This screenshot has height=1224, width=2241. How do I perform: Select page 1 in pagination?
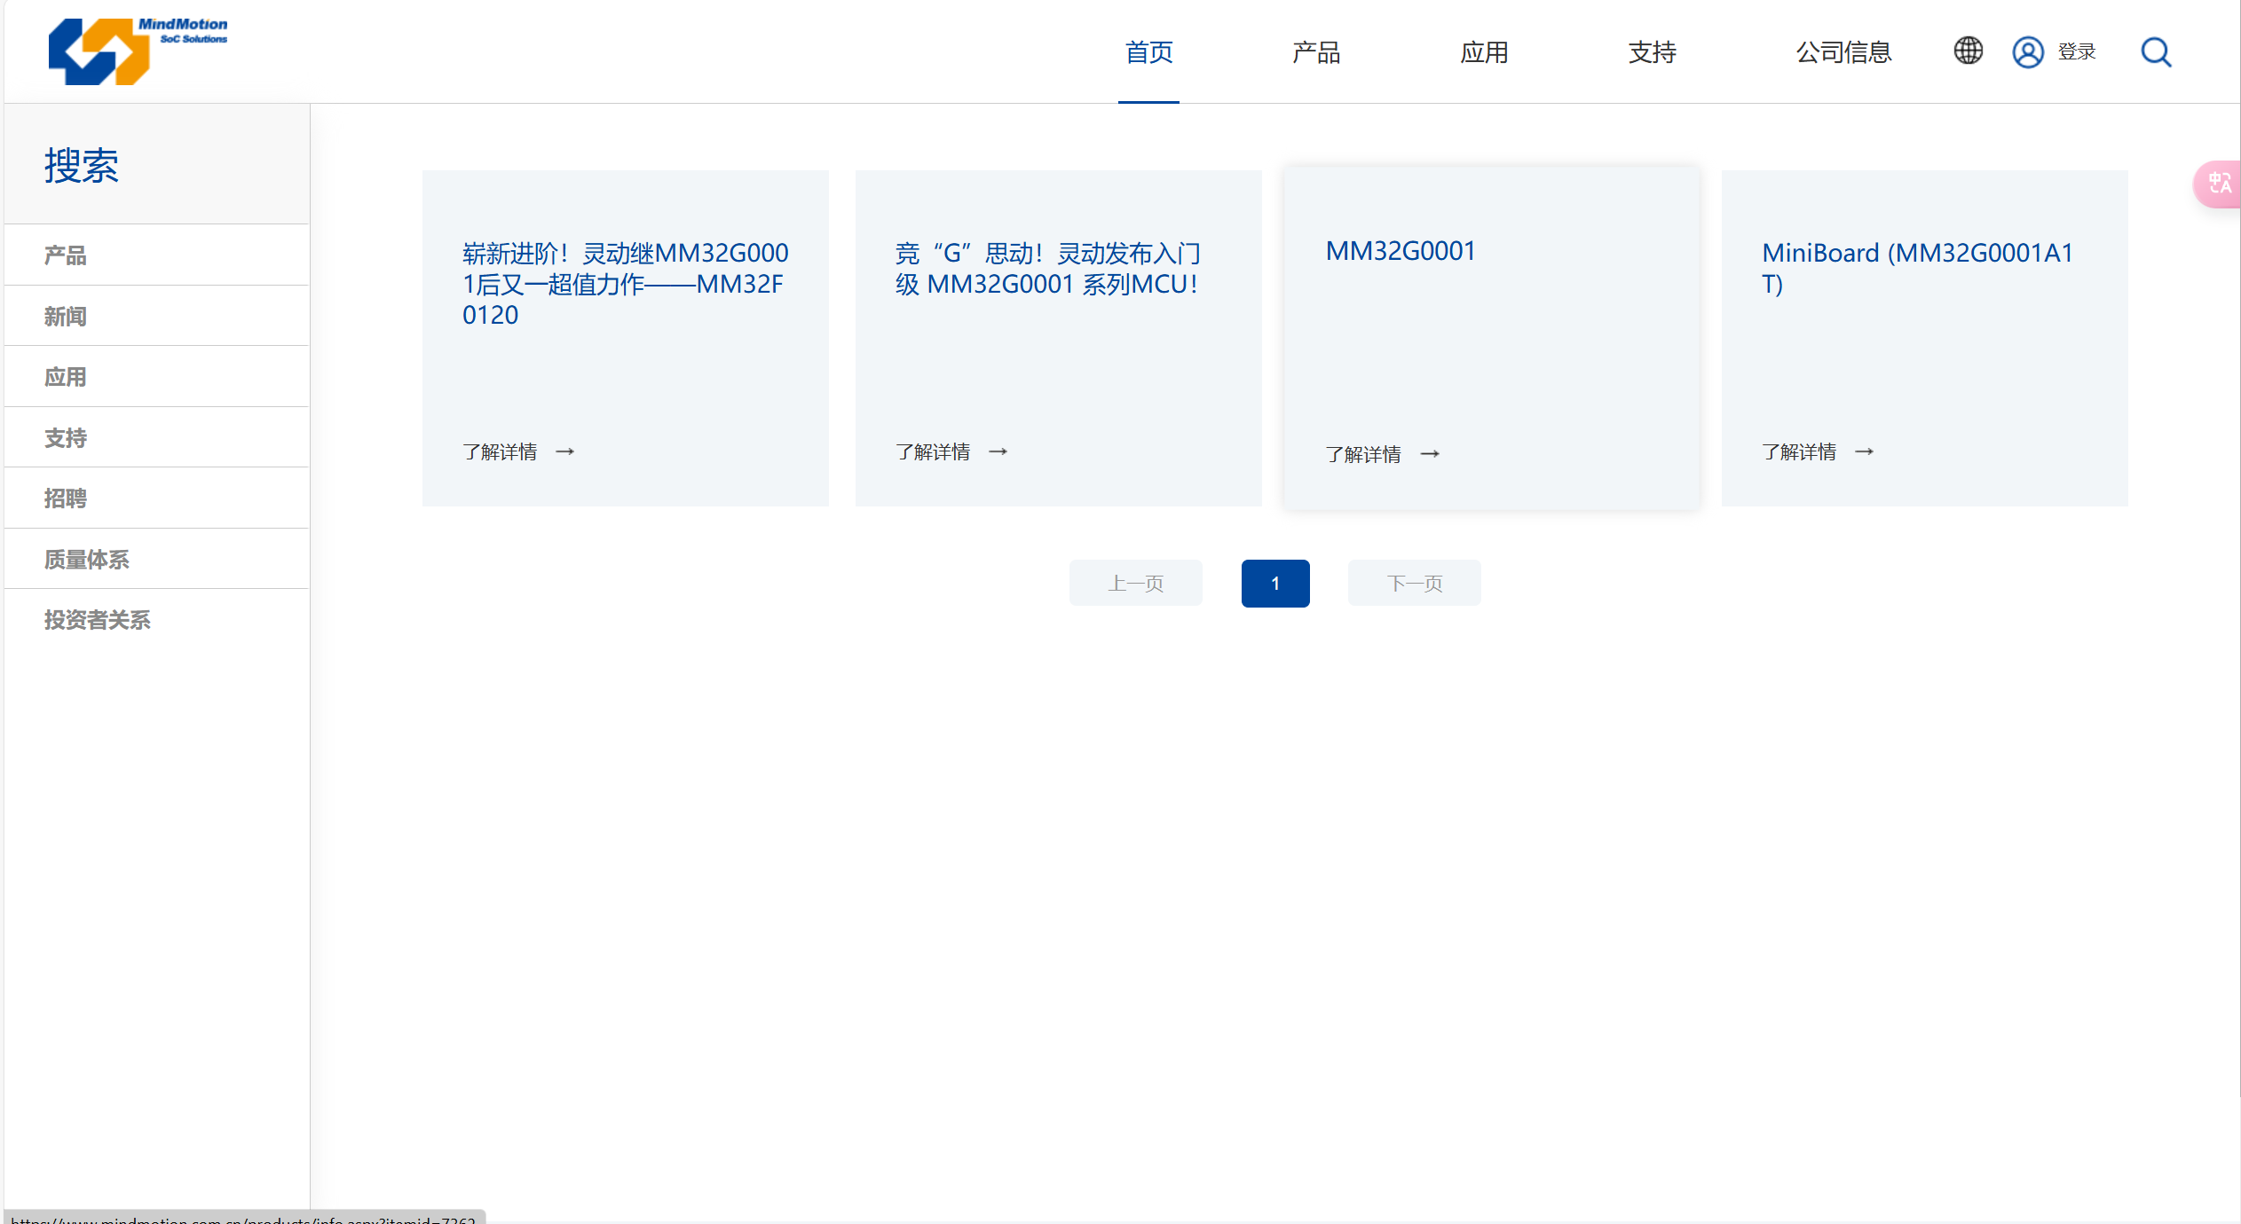(x=1274, y=583)
